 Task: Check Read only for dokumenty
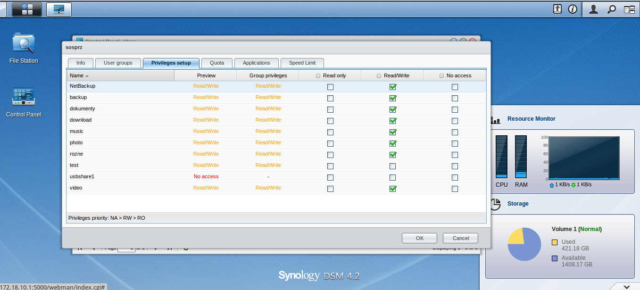330,109
